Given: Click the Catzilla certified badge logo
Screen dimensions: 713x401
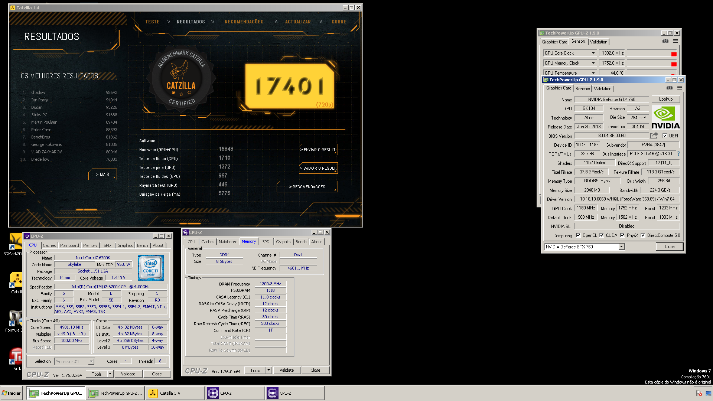Looking at the screenshot, I should pos(181,79).
